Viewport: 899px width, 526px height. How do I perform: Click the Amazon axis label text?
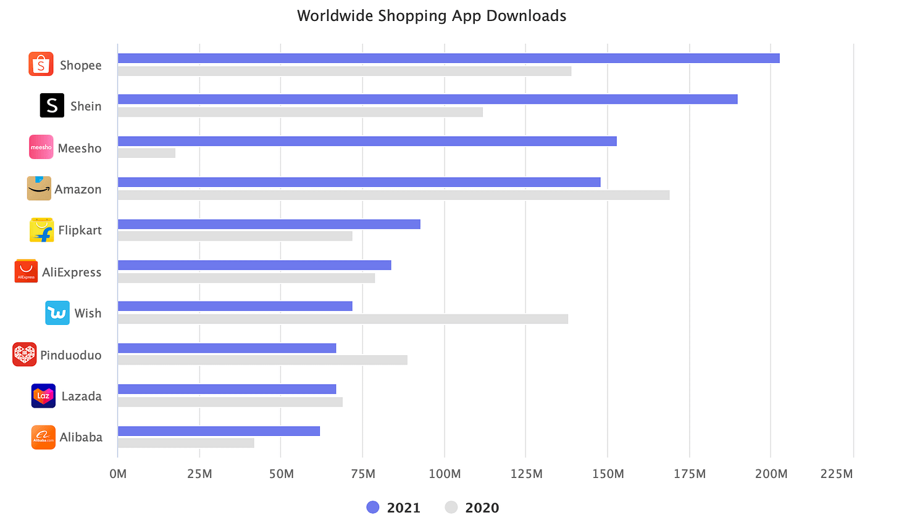pos(78,189)
